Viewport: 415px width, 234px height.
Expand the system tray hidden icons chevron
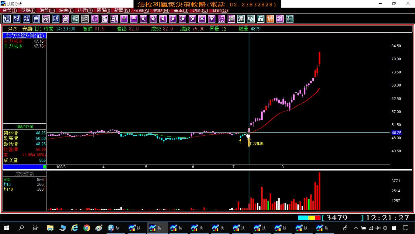point(356,228)
